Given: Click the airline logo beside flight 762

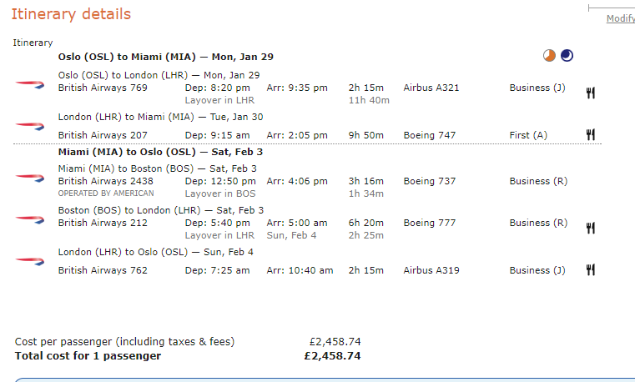Looking at the screenshot, I should (29, 261).
